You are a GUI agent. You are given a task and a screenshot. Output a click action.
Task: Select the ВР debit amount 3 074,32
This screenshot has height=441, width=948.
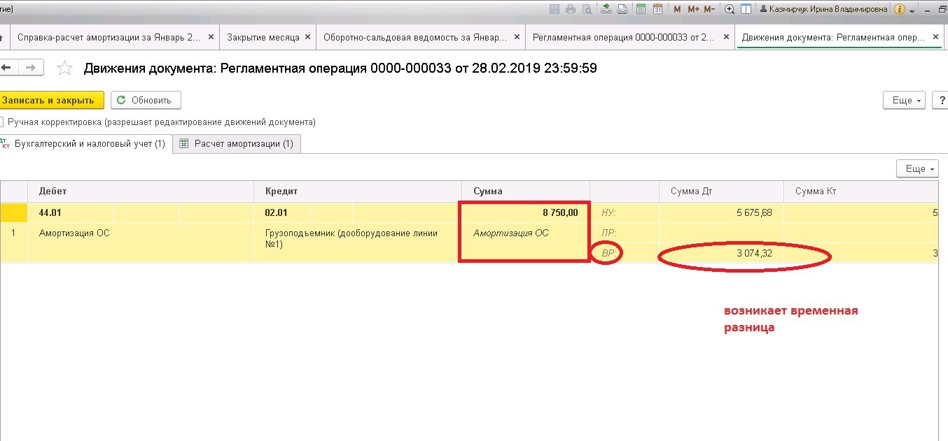point(722,253)
